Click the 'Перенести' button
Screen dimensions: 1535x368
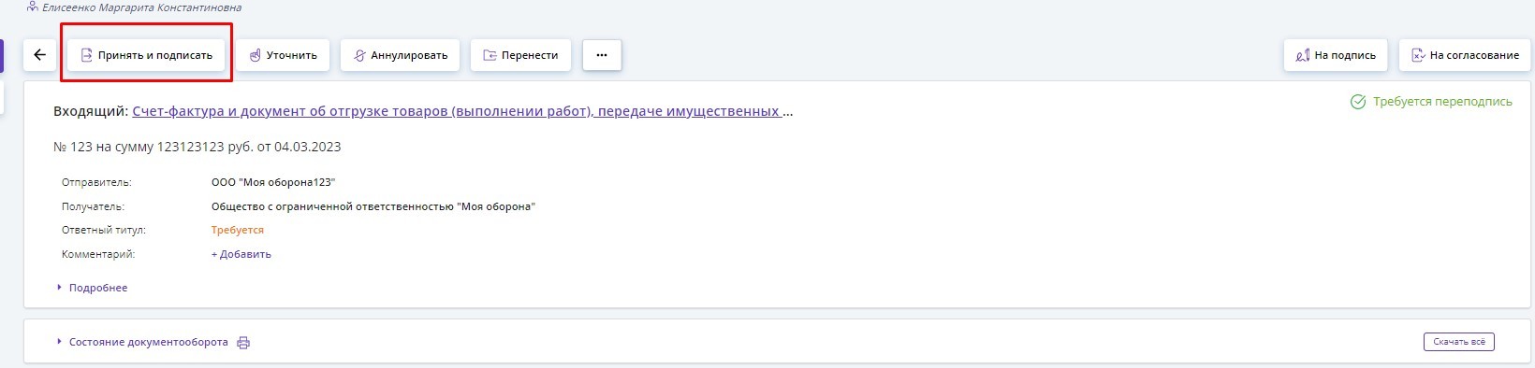tap(520, 55)
